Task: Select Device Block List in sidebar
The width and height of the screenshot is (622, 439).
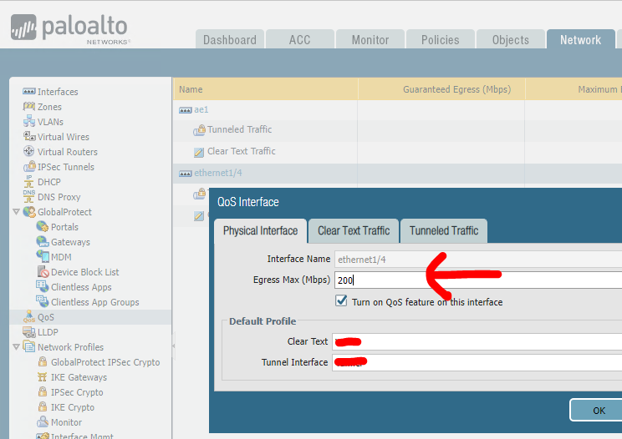Action: (x=85, y=272)
